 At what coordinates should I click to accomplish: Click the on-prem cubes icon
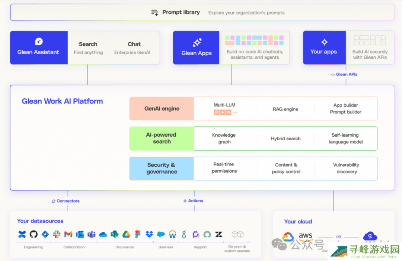coord(237,234)
